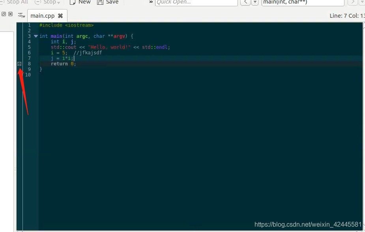This screenshot has width=365, height=232.
Task: Open the document list dropdown icon
Action: 21,16
